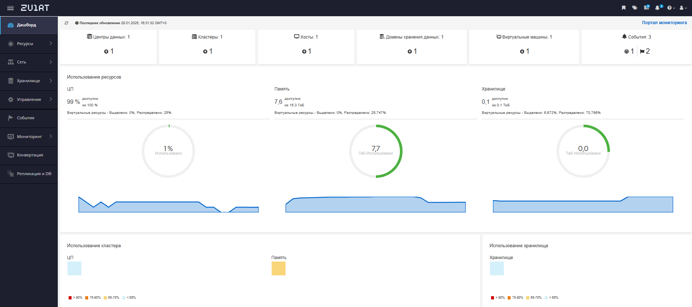Click the Память sparkline chart
The width and height of the screenshot is (692, 307).
pyautogui.click(x=375, y=204)
